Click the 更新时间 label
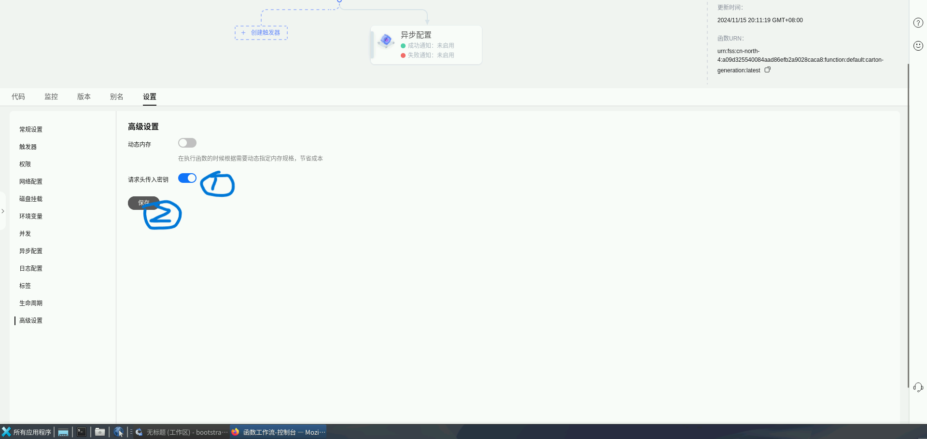This screenshot has width=927, height=439. (730, 7)
